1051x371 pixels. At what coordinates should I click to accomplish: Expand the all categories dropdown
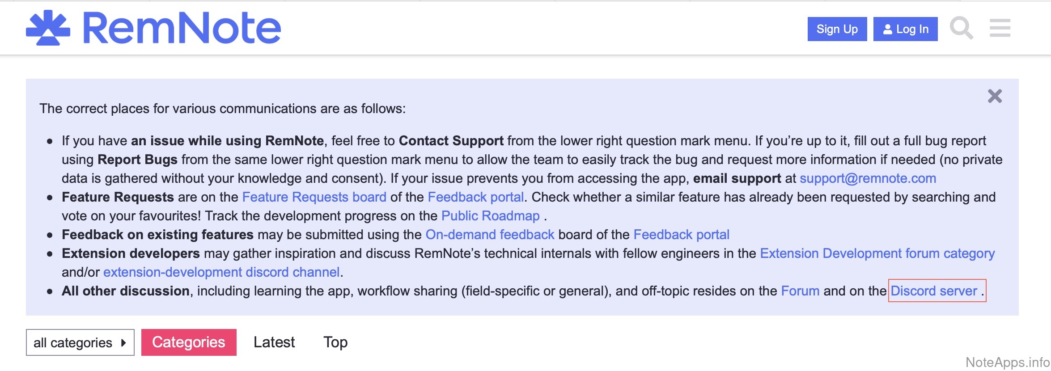click(x=80, y=343)
